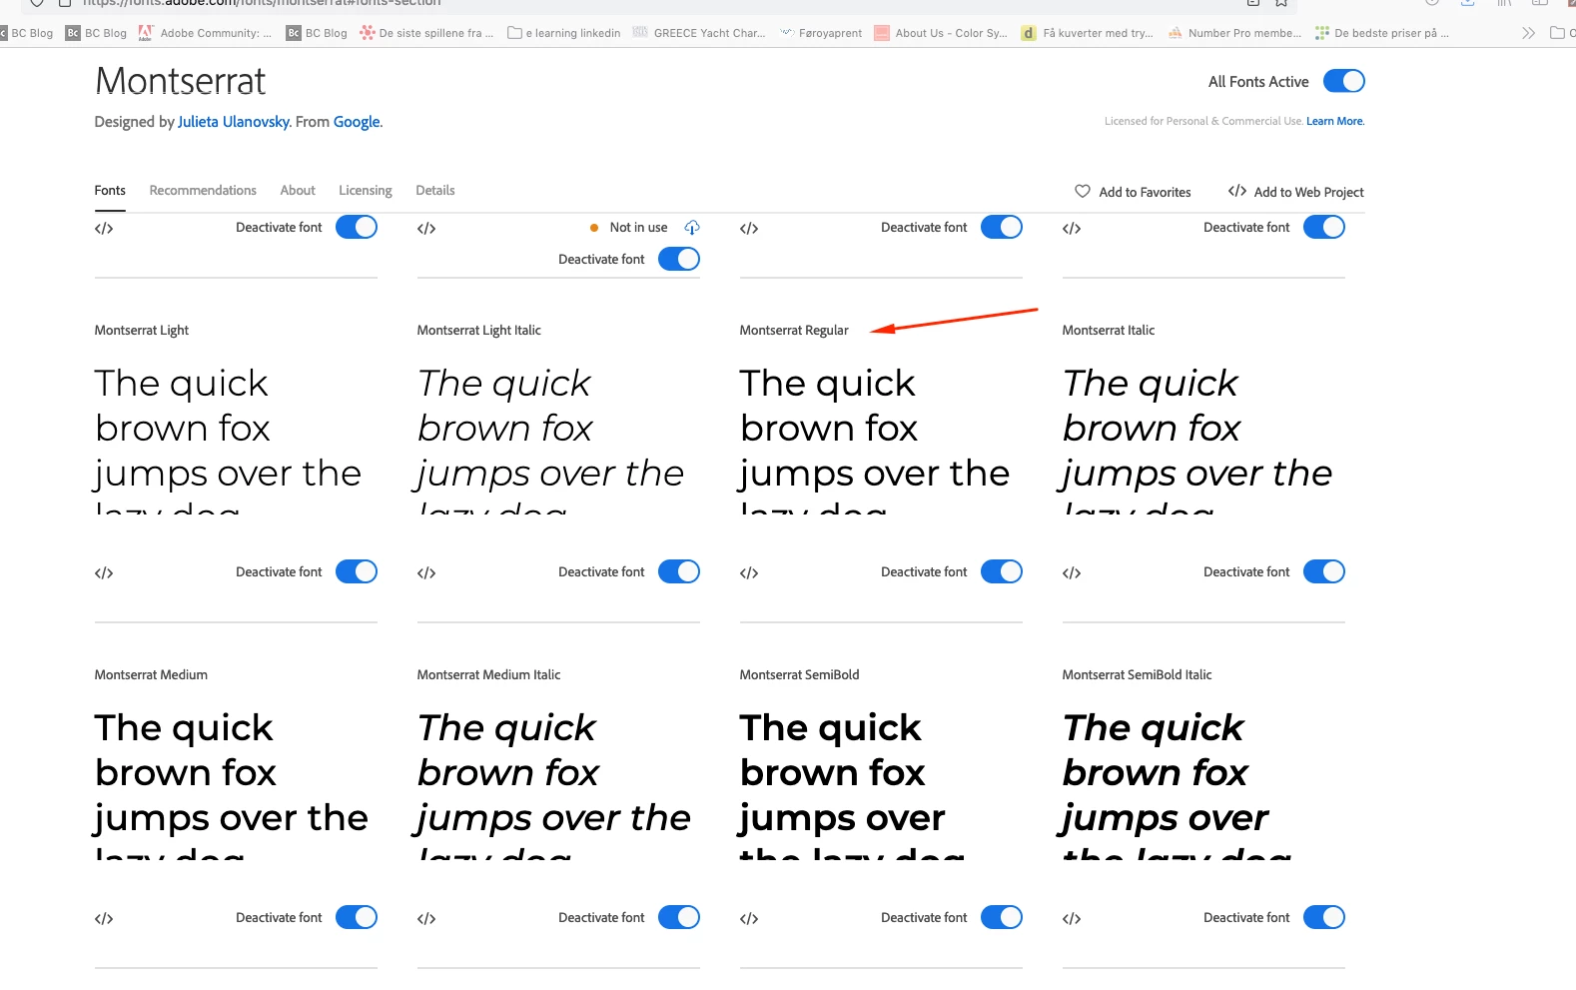
Task: Click the Montserrat Medium font name
Action: click(x=151, y=674)
